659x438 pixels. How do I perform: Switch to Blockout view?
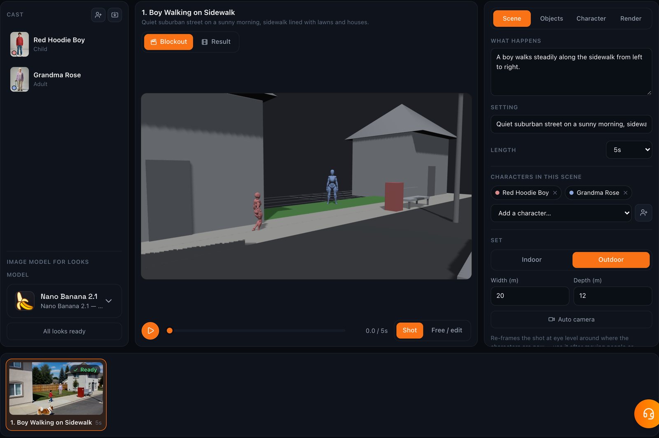pyautogui.click(x=168, y=42)
